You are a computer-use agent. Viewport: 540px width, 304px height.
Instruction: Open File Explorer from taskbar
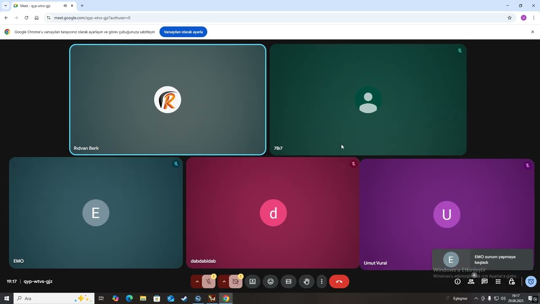[x=143, y=299]
